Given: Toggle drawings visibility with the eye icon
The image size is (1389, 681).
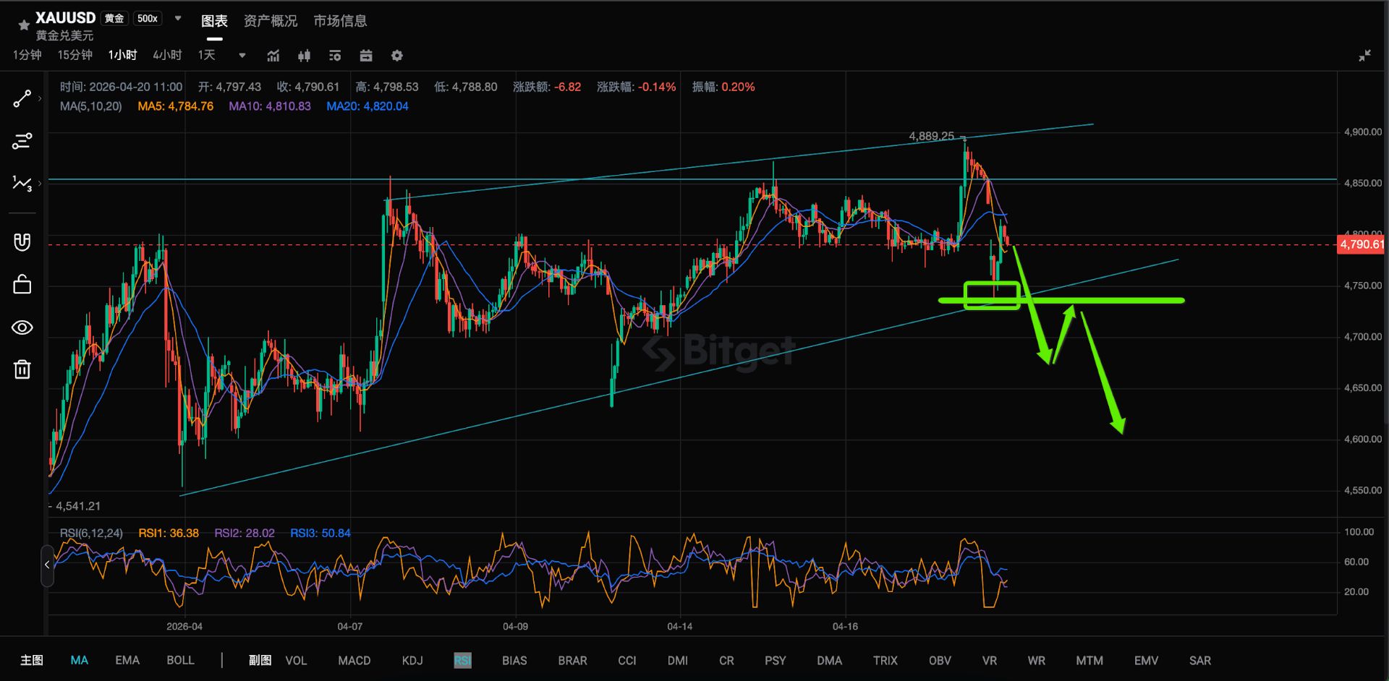Looking at the screenshot, I should (x=22, y=327).
